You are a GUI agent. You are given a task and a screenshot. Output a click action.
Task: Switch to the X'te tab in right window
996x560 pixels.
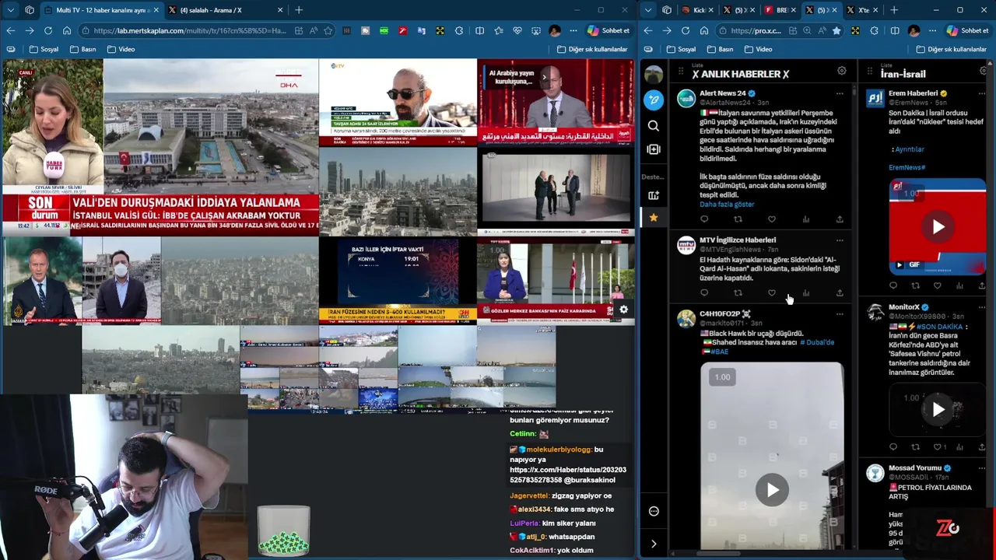(862, 10)
